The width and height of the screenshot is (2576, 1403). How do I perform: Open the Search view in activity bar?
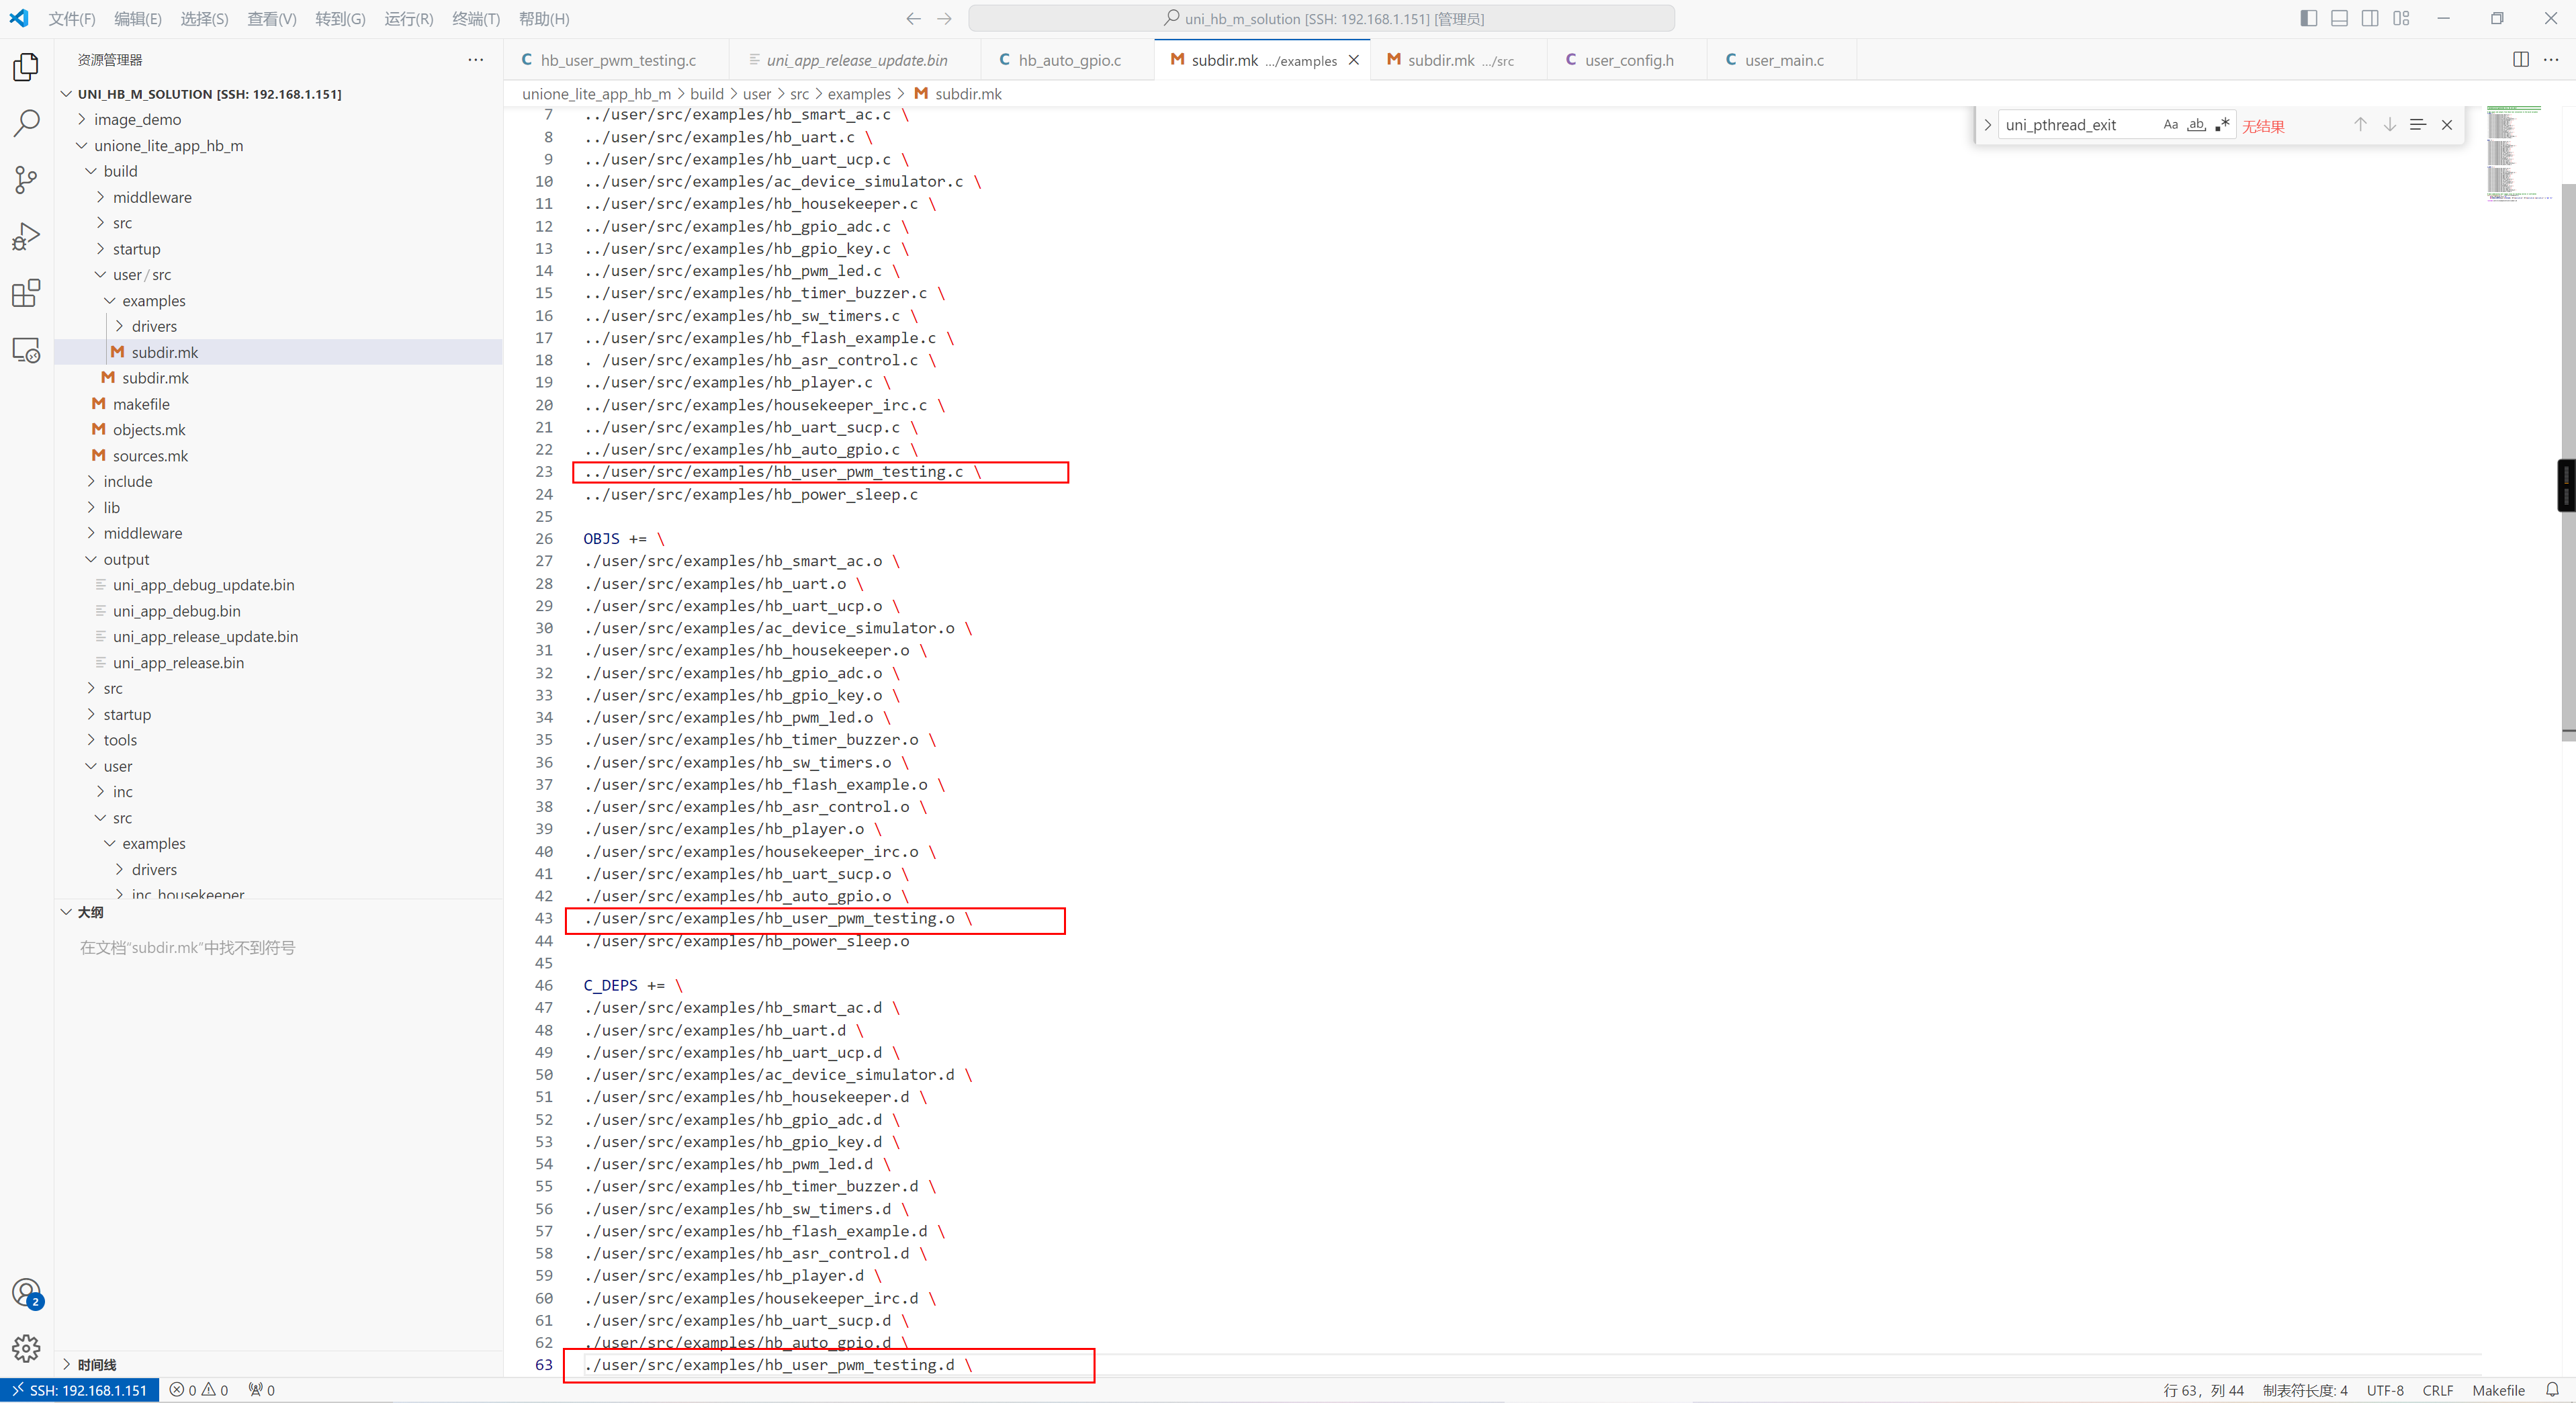26,123
